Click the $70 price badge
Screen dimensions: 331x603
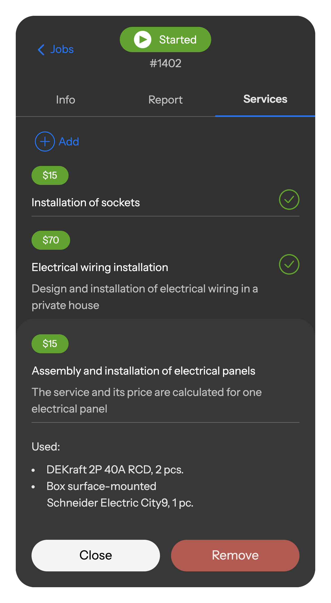pyautogui.click(x=51, y=240)
